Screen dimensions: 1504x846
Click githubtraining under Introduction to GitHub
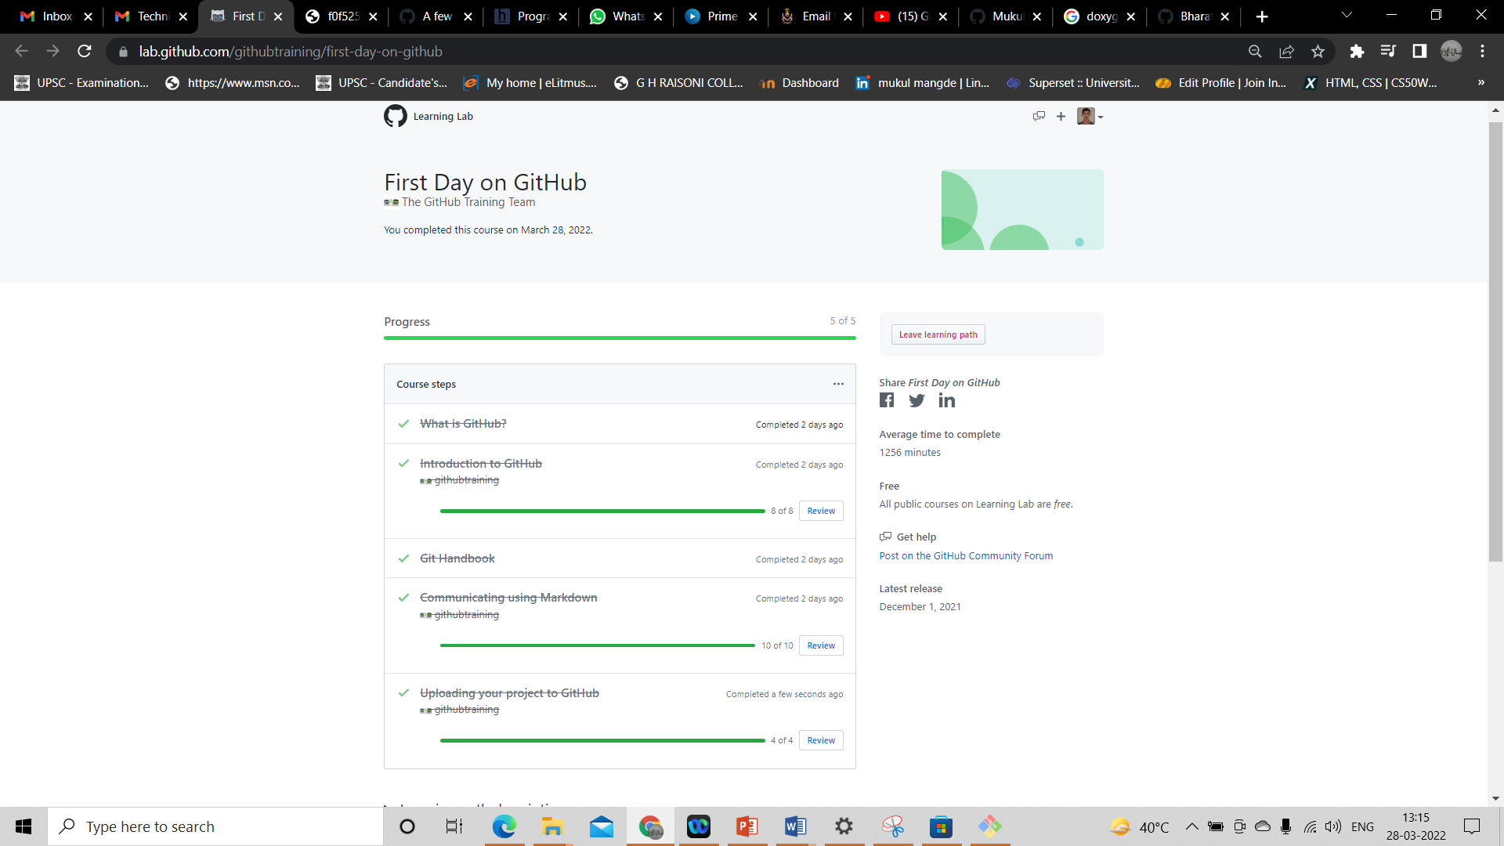click(x=466, y=480)
